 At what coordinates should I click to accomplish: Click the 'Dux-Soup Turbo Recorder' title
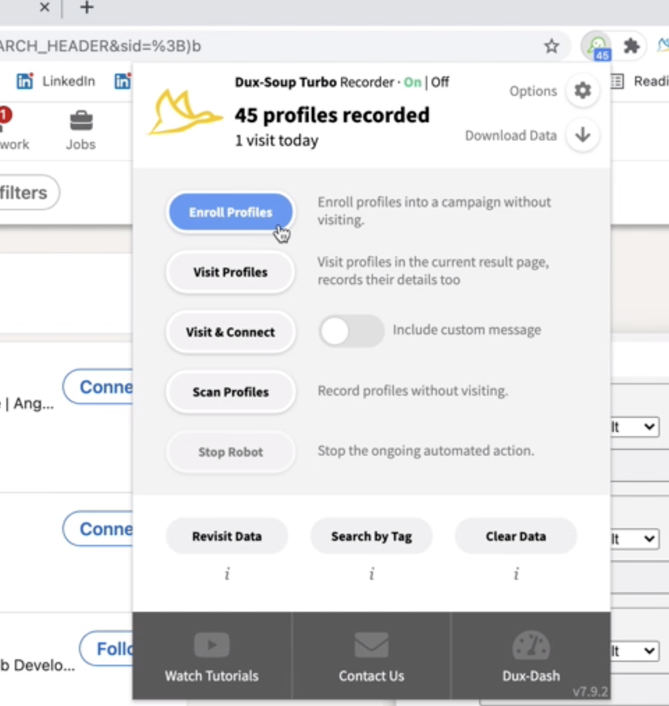point(314,83)
